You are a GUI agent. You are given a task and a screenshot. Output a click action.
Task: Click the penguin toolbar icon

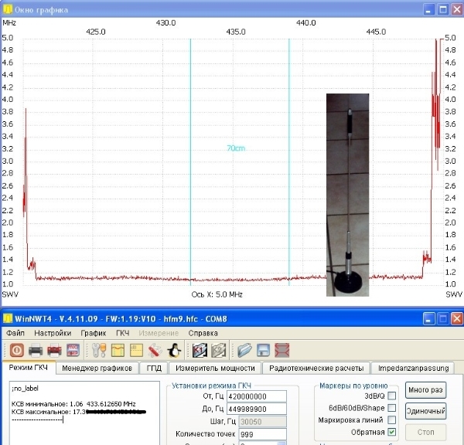click(174, 351)
